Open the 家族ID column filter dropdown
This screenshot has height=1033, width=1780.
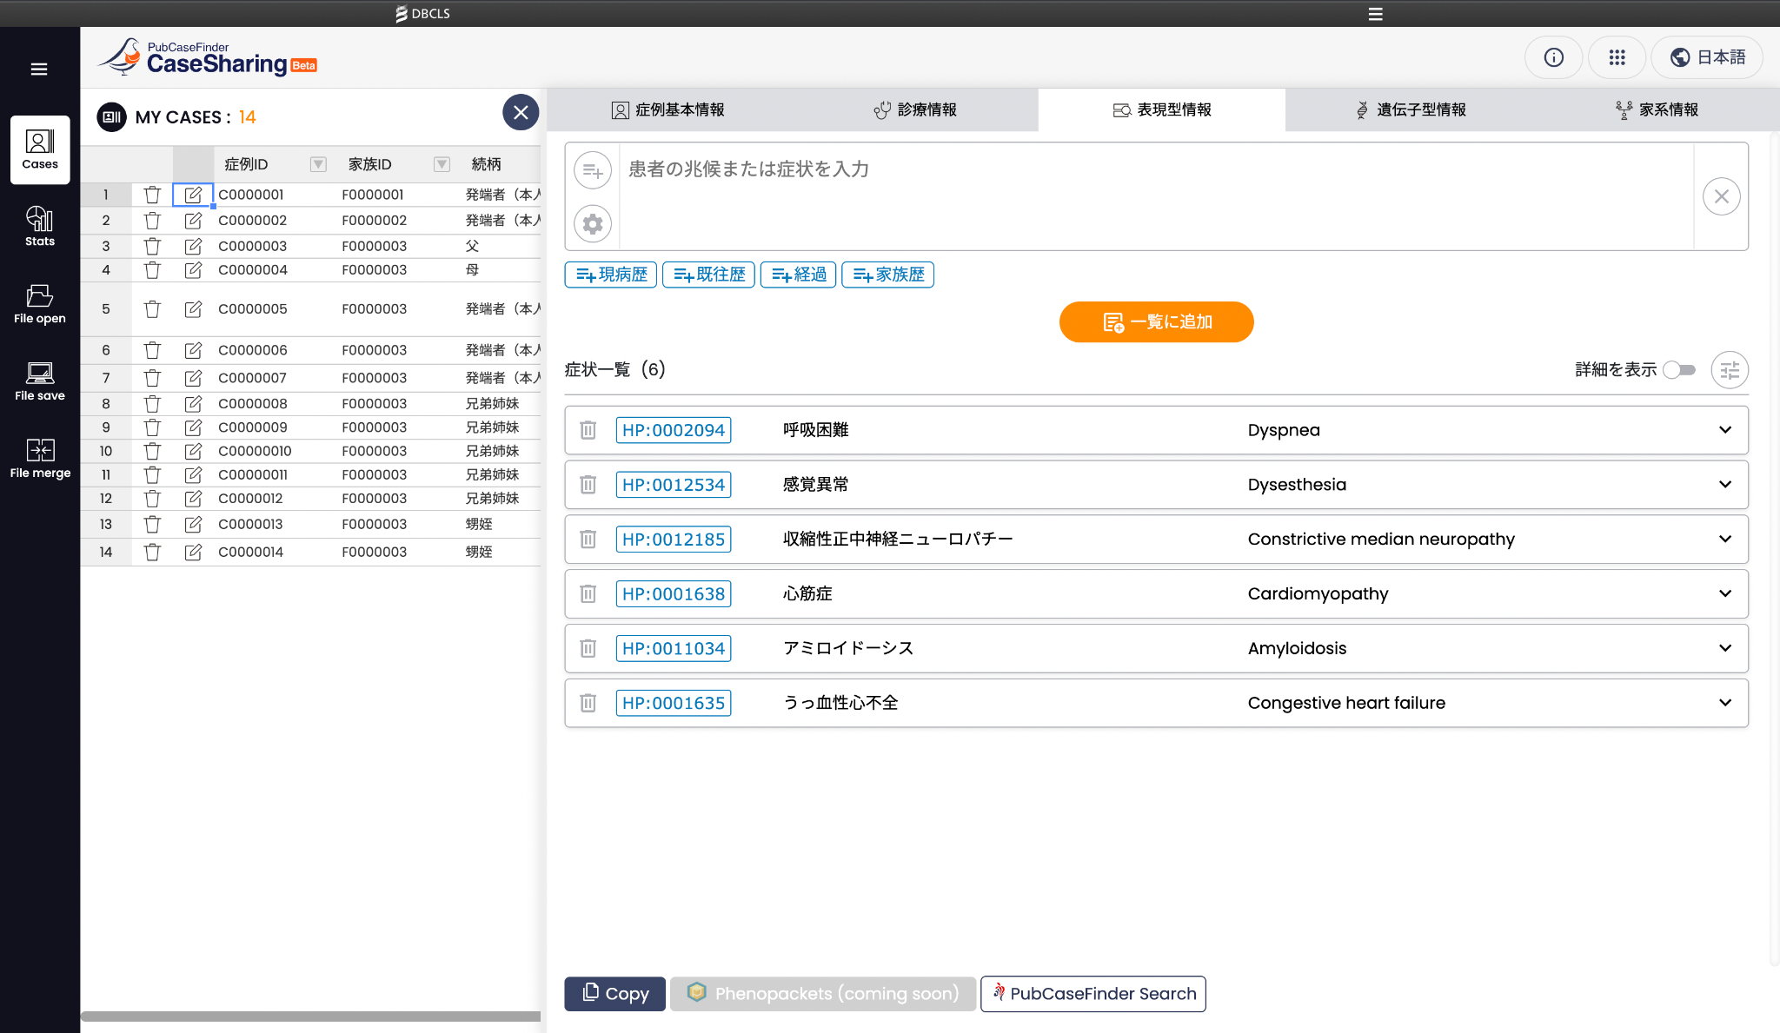[x=442, y=164]
